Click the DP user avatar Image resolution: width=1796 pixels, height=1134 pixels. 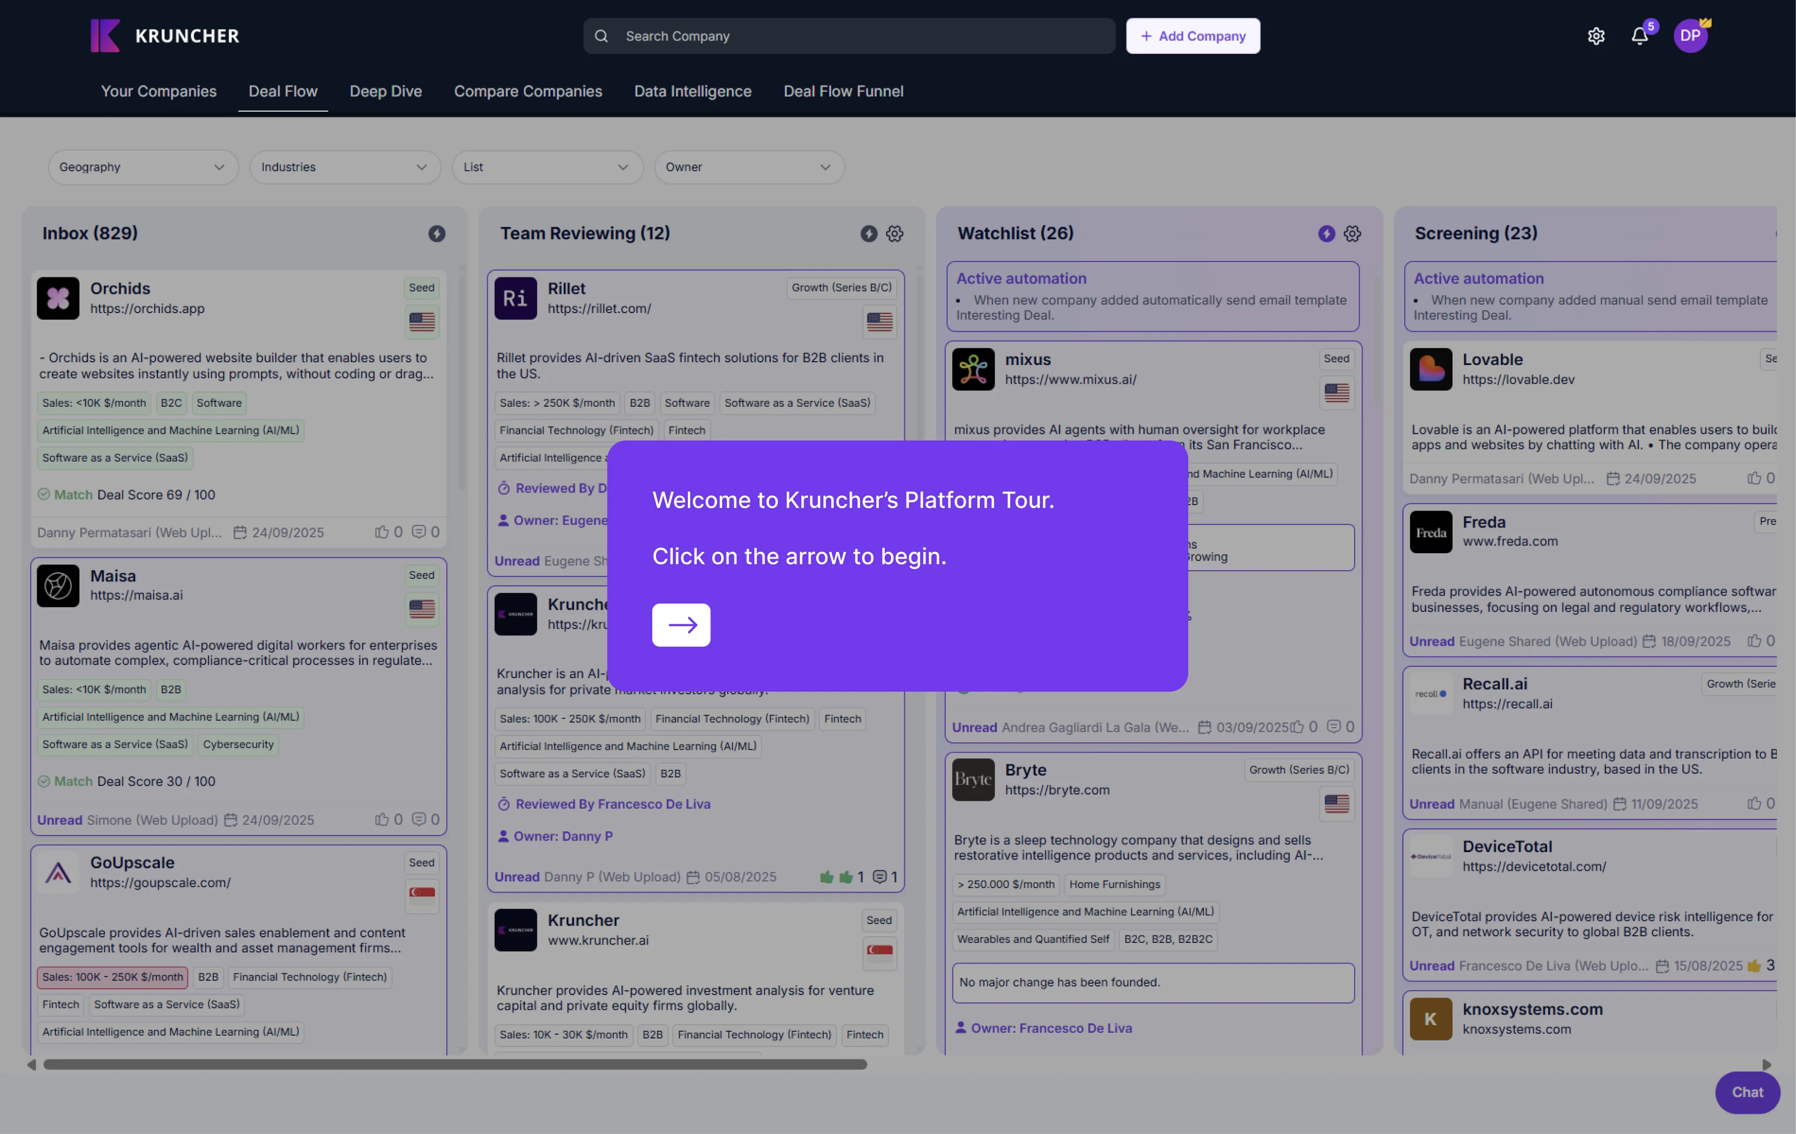pyautogui.click(x=1689, y=36)
